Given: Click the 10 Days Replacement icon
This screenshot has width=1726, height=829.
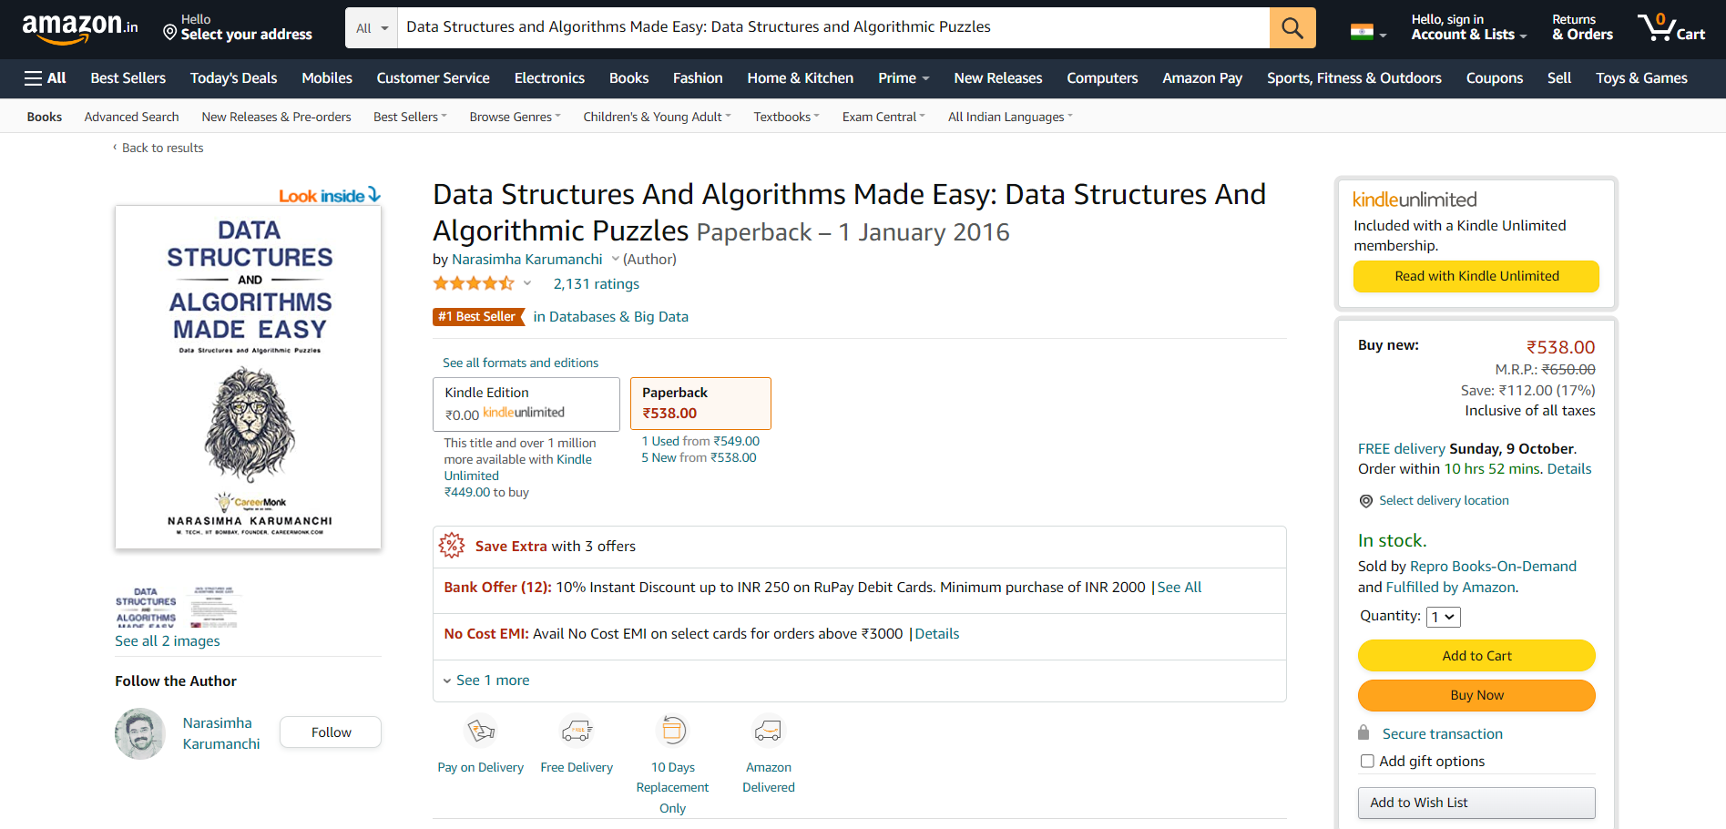Looking at the screenshot, I should tap(672, 731).
